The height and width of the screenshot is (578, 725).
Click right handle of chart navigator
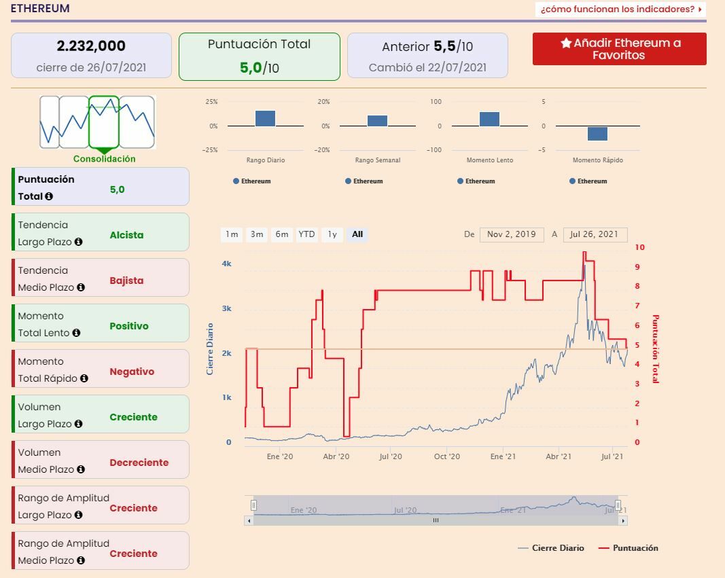pyautogui.click(x=618, y=505)
